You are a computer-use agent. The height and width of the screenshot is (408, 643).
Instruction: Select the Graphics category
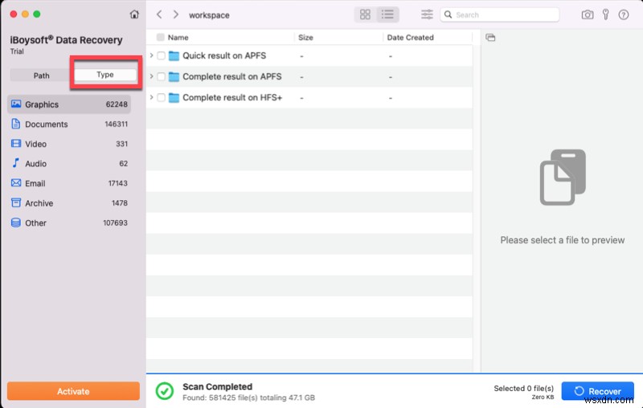pos(69,104)
